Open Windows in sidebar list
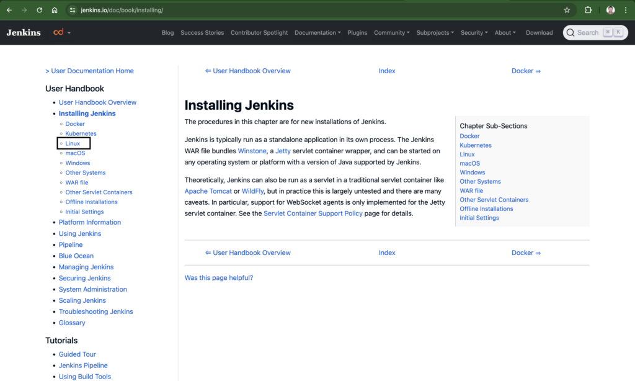This screenshot has width=635, height=381. [78, 163]
